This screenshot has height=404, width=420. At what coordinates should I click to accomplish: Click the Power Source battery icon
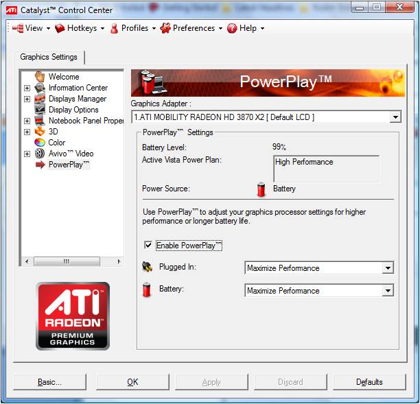coord(261,189)
